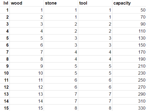Click capacity cell showing 110
Viewport: 146px width, 111px height.
point(129,31)
